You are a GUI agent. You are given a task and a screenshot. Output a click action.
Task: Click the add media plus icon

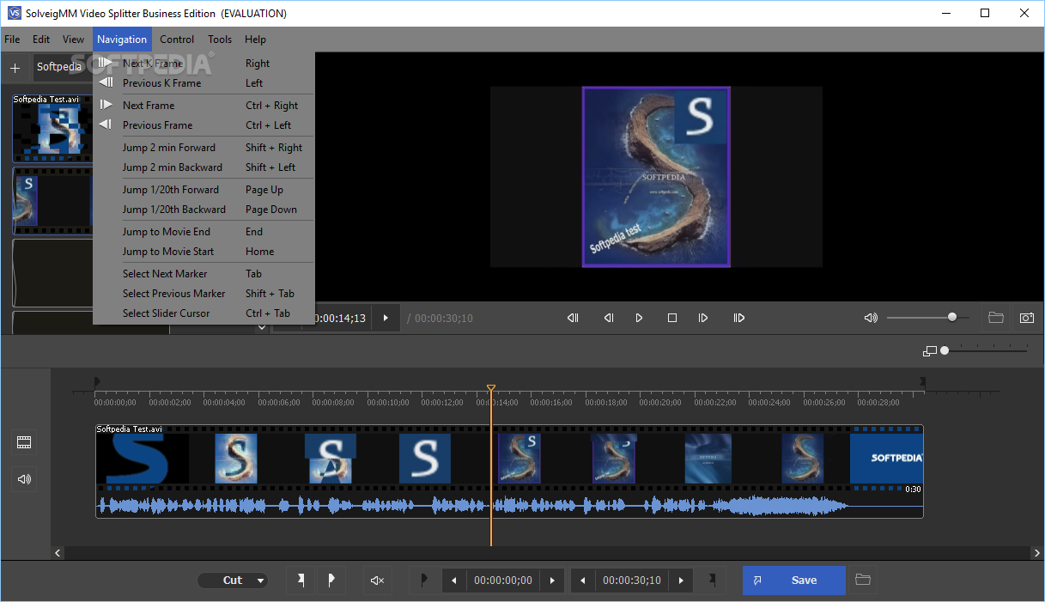pyautogui.click(x=15, y=67)
